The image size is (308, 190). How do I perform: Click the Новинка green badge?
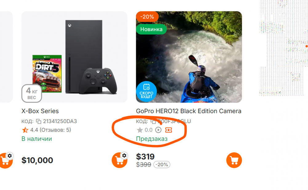click(151, 29)
